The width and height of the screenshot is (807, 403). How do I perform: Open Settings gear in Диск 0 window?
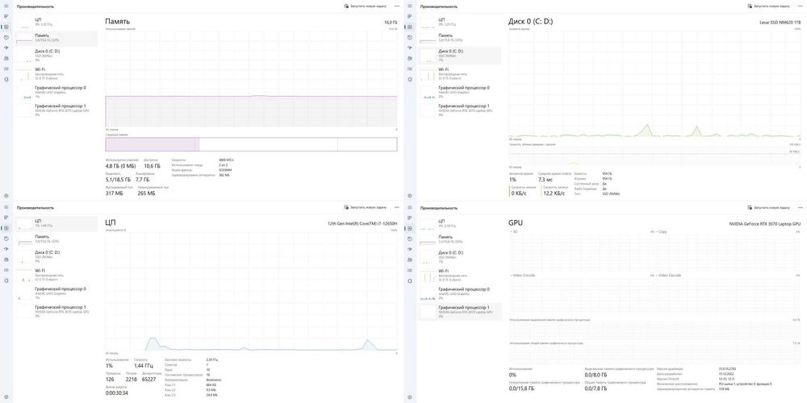(x=410, y=196)
